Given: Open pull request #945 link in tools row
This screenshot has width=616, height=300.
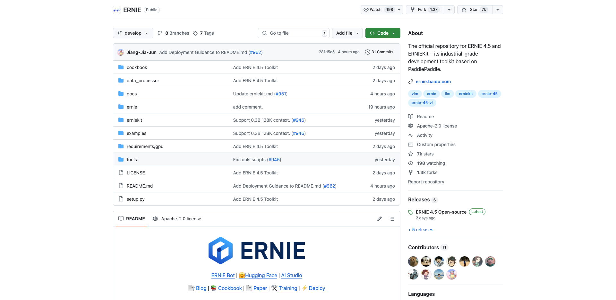Looking at the screenshot, I should click(x=274, y=160).
